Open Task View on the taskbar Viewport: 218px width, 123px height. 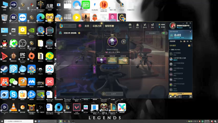[x=35, y=121]
